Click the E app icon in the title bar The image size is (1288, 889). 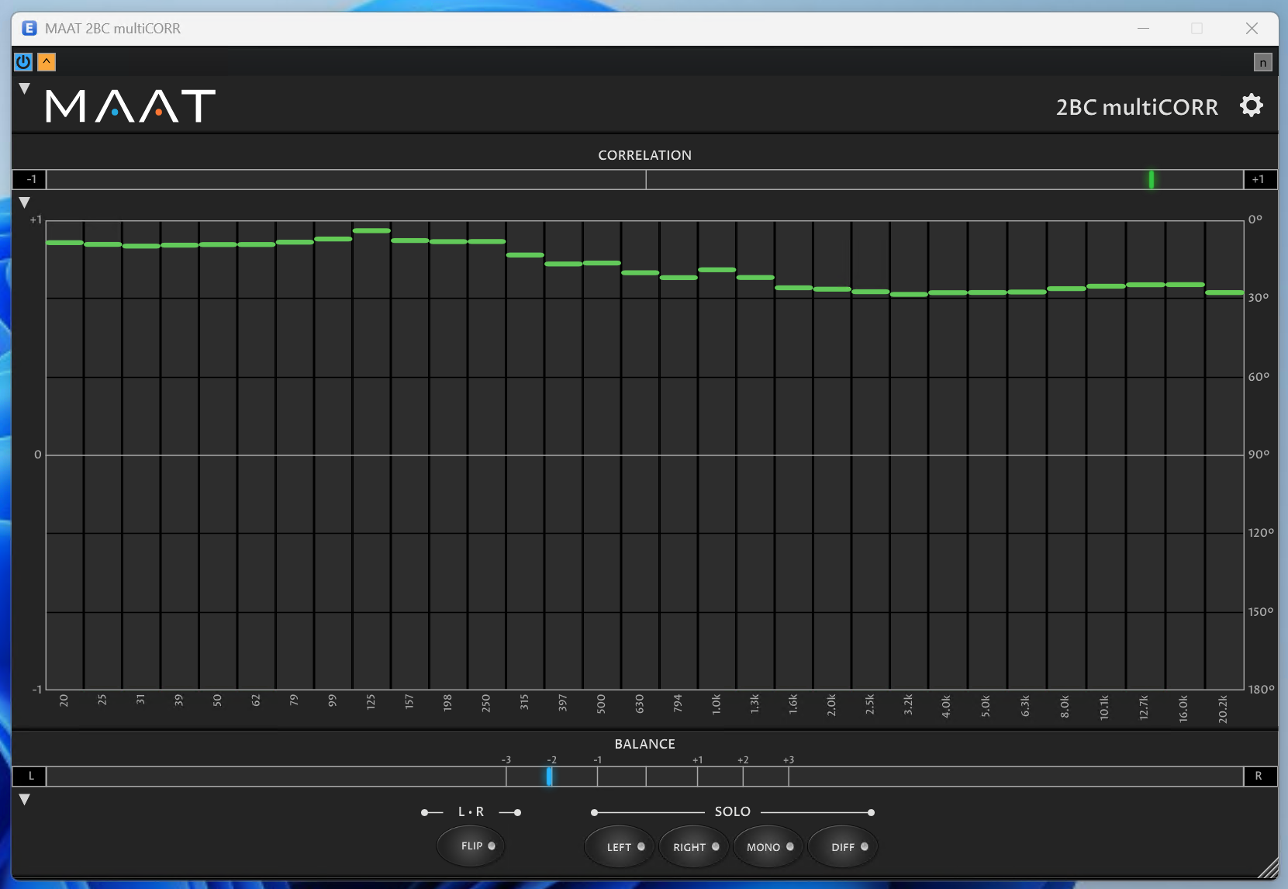(29, 28)
